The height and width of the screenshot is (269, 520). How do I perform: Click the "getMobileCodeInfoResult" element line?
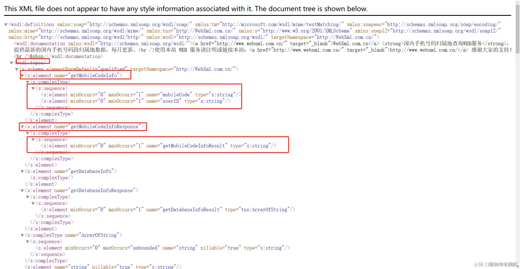click(x=159, y=146)
